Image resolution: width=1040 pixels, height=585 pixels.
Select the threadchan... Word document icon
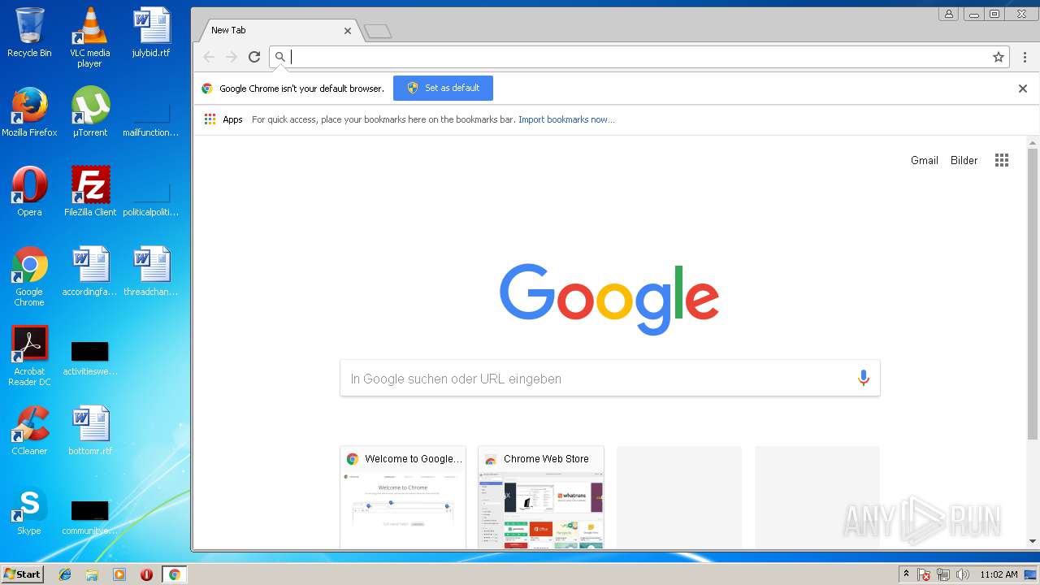pyautogui.click(x=151, y=271)
